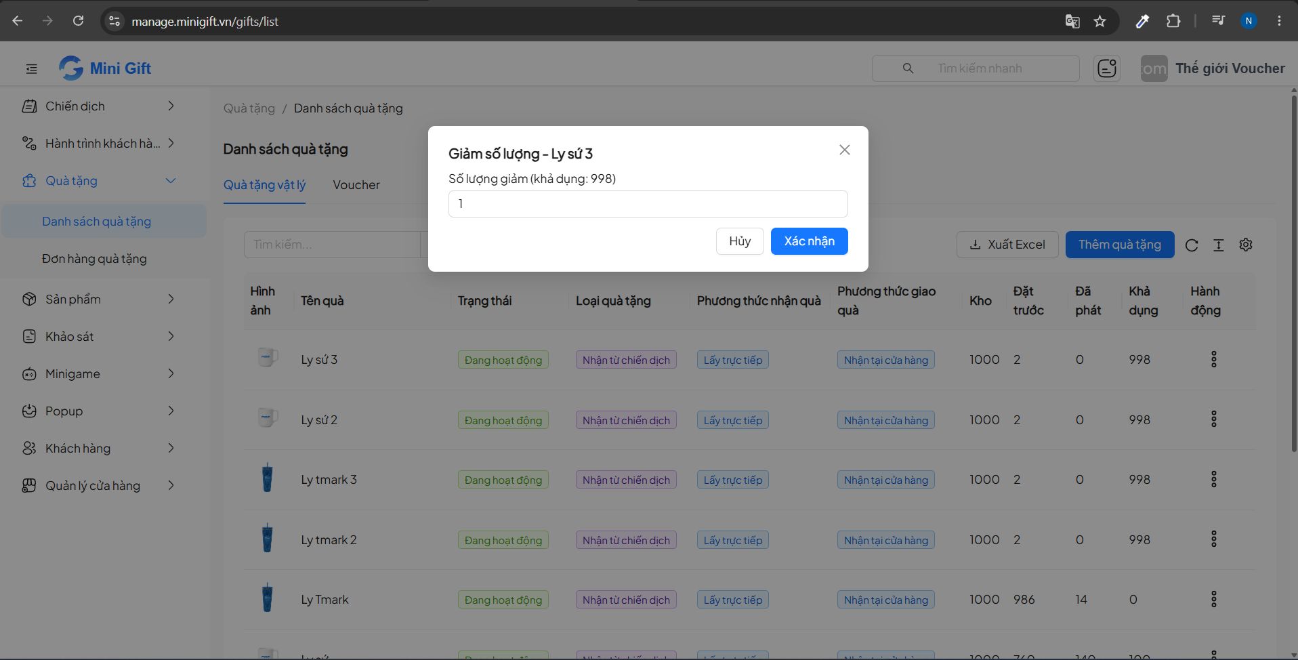Reload the browser page
Viewport: 1298px width, 660px height.
pos(78,21)
